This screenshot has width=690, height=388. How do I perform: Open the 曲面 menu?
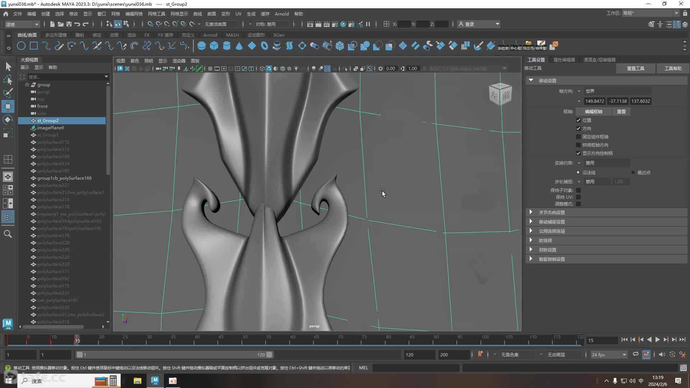pos(212,14)
